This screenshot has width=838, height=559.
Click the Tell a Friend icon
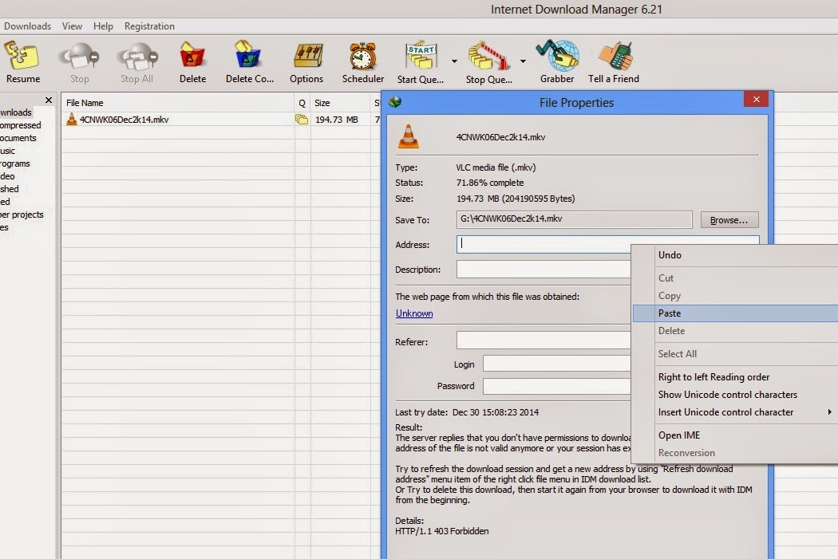[615, 56]
